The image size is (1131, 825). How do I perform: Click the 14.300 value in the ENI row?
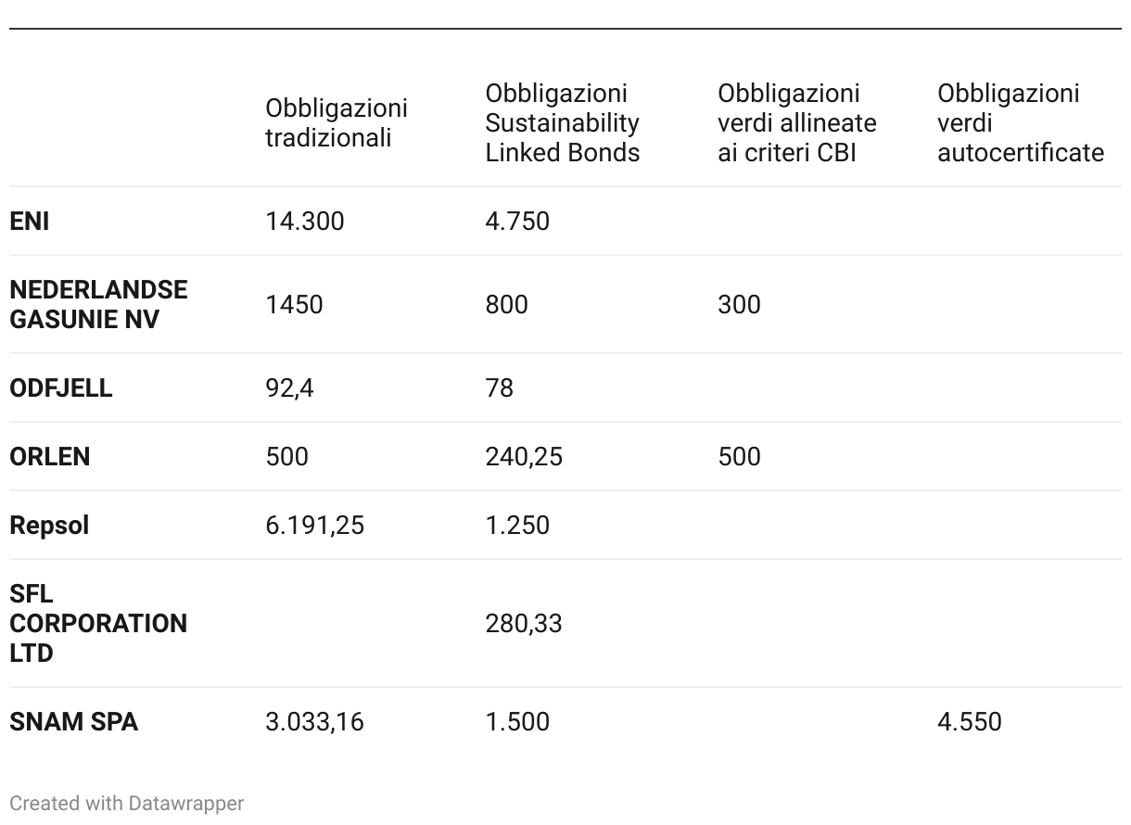[304, 222]
